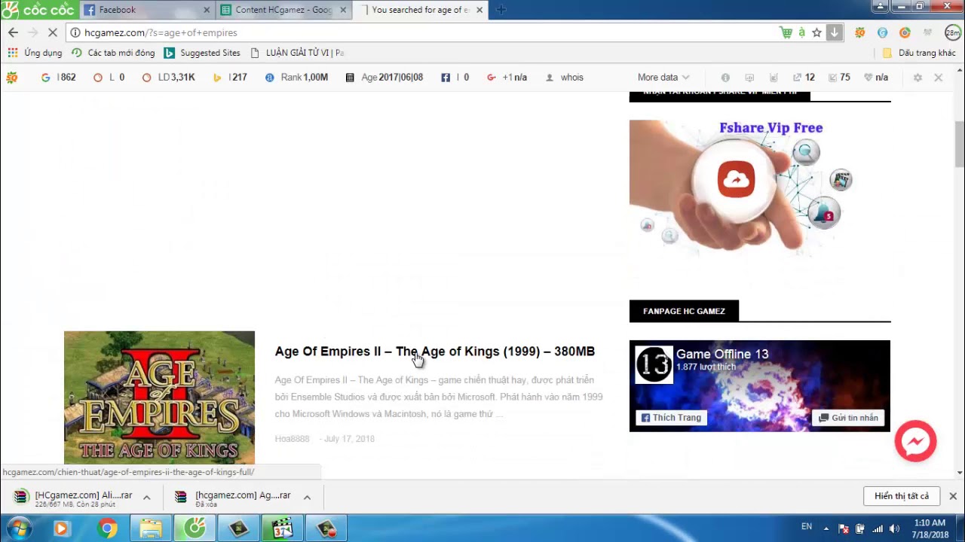965x542 pixels.
Task: Click the Hiển thị tất cả button
Action: (x=902, y=496)
